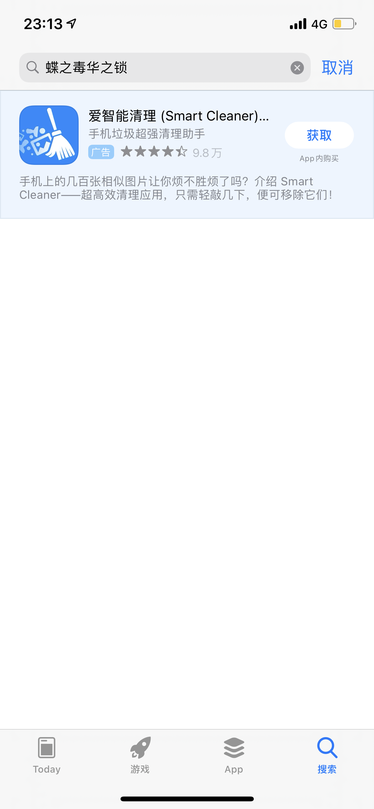Tap the App内购买 in-app purchase label

319,158
